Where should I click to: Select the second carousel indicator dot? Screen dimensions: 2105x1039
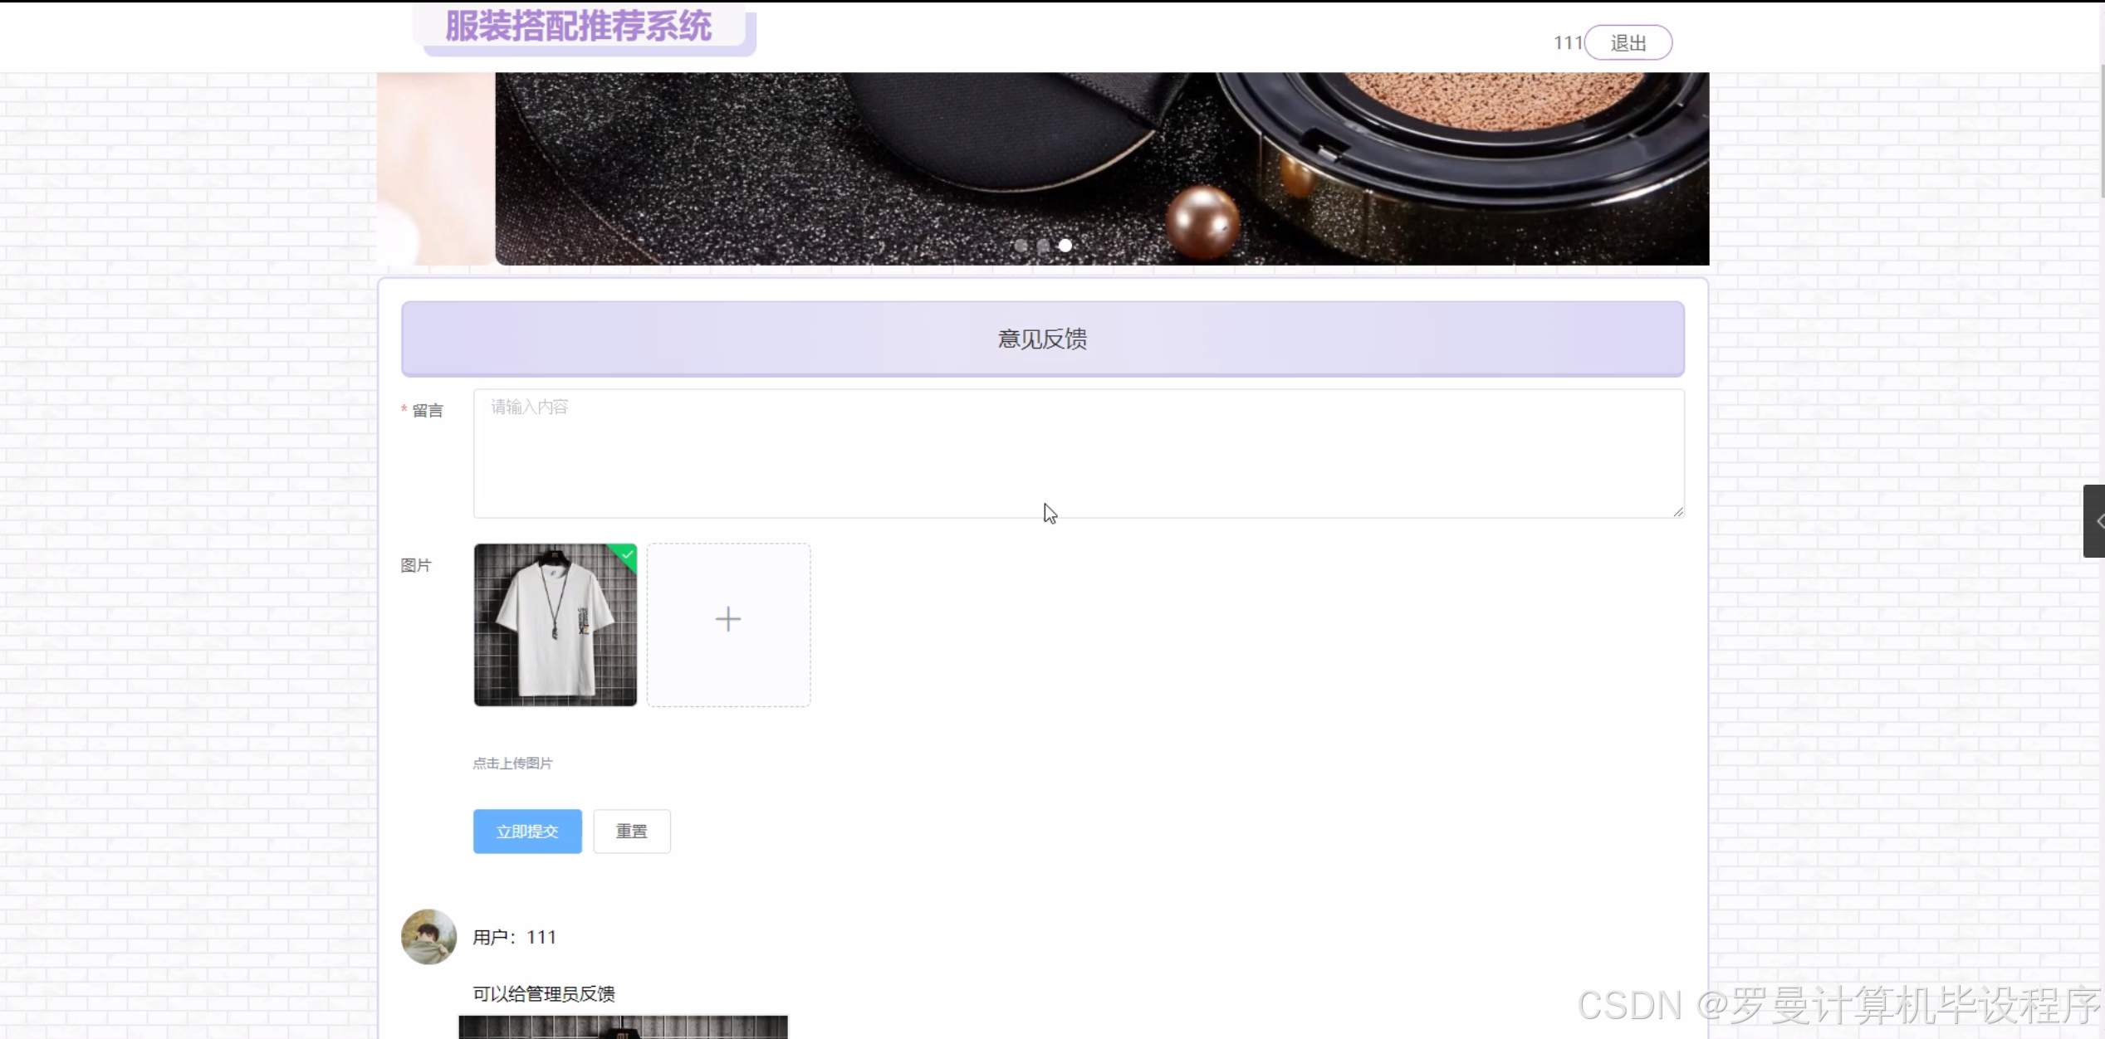pos(1043,246)
